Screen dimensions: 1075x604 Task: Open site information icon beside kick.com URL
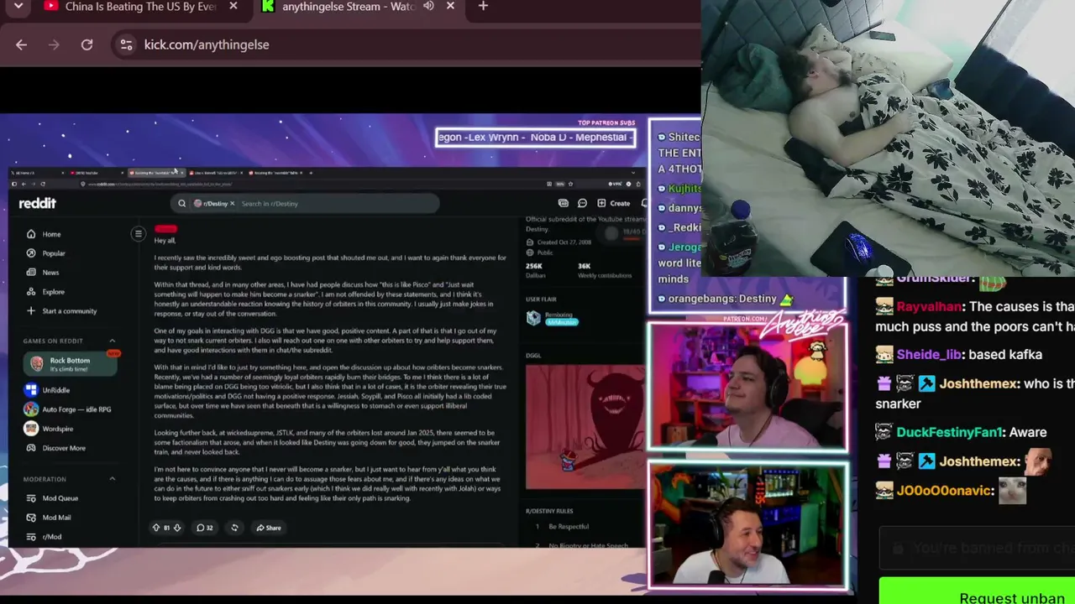coord(126,44)
